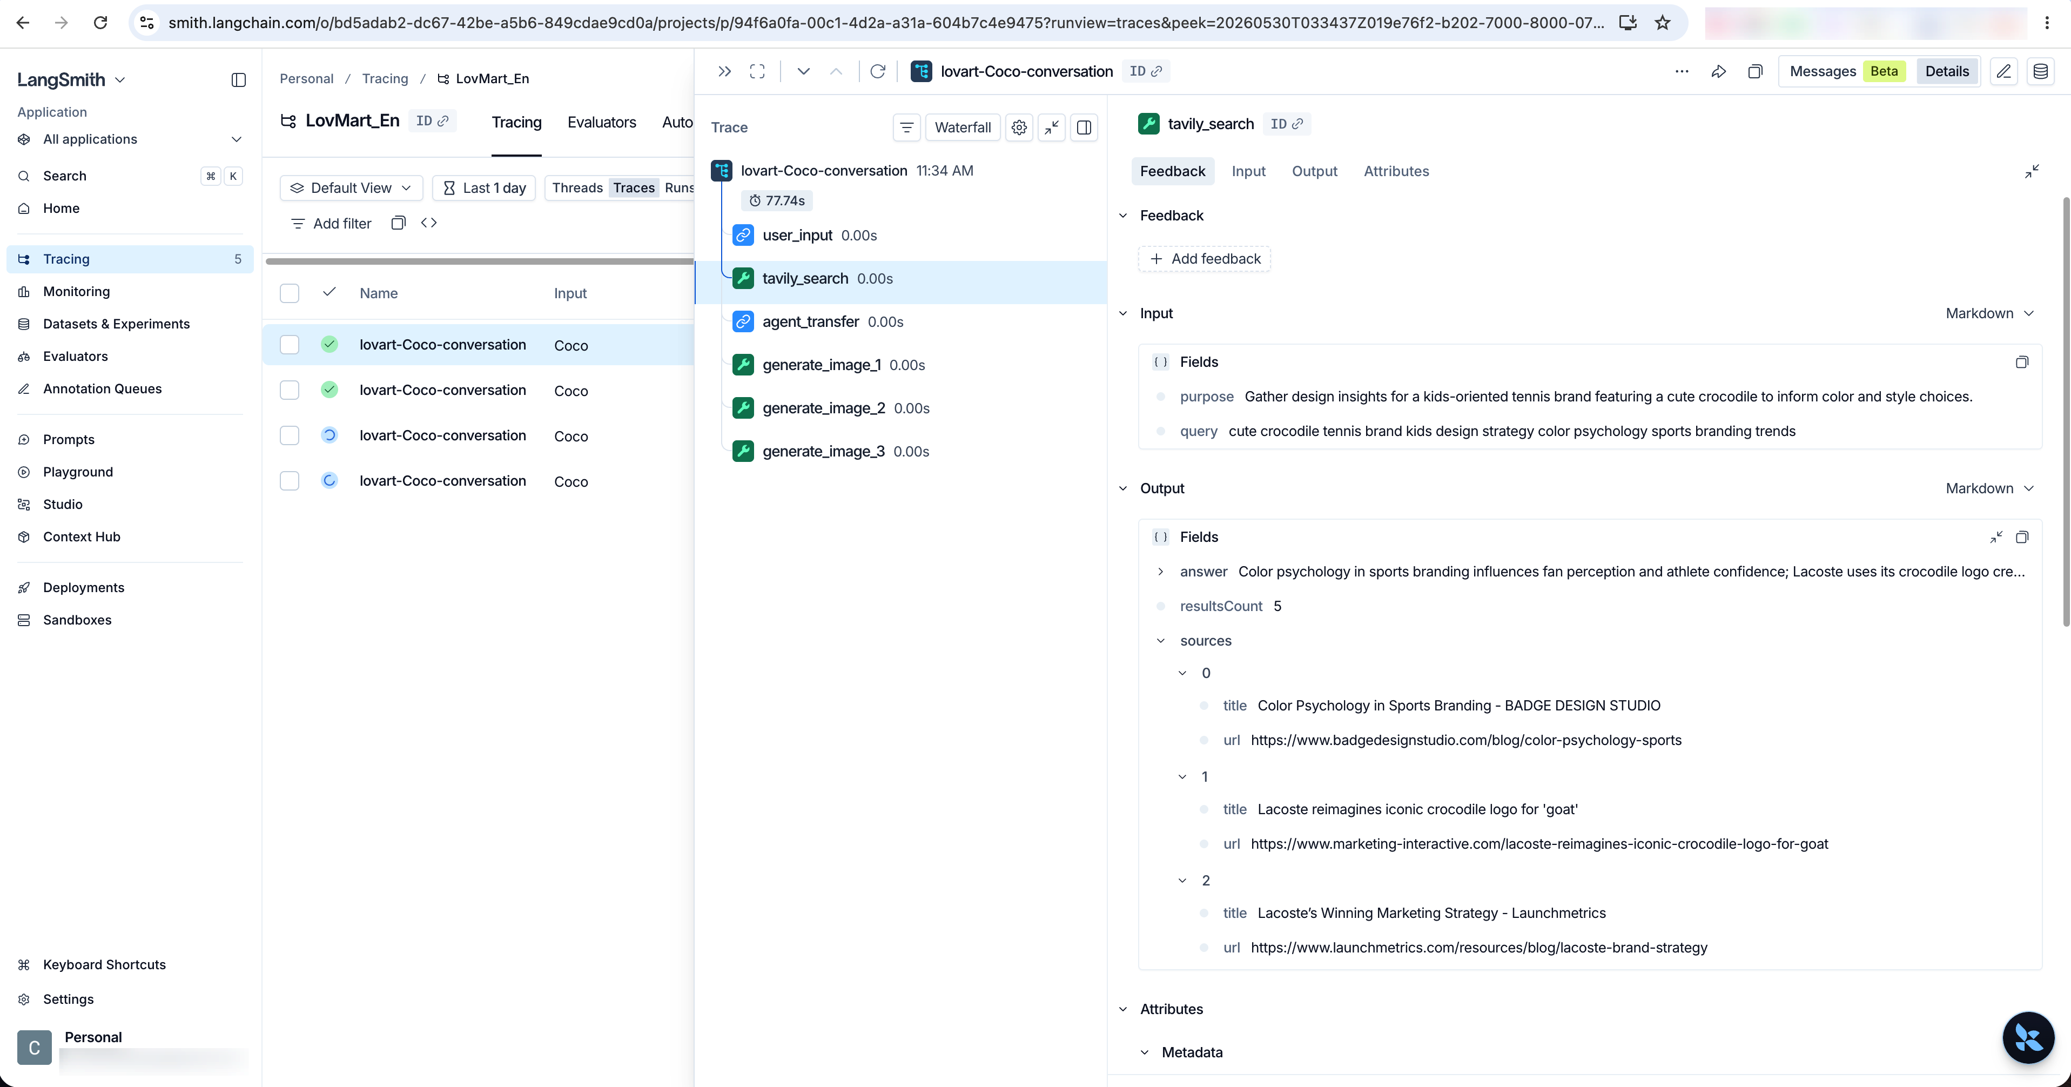This screenshot has width=2071, height=1087.
Task: Add to dataset using database icon
Action: click(2040, 71)
